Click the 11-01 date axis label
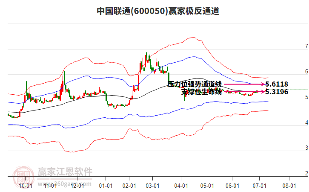This screenshot has width=309, height=192. (50, 186)
